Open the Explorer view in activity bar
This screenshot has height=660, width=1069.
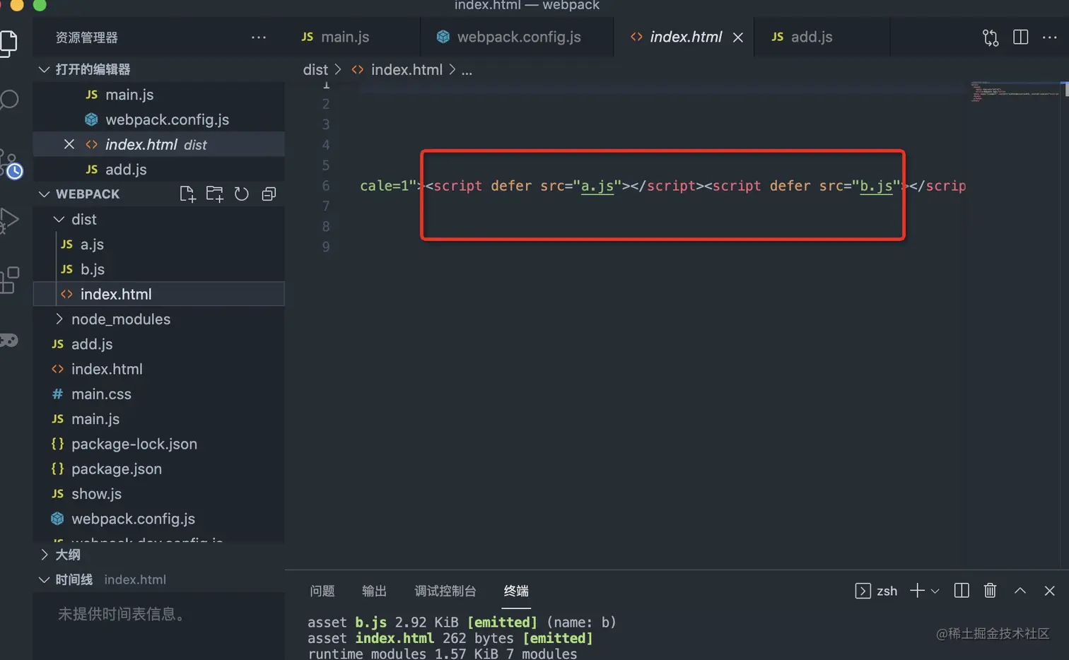pos(8,44)
